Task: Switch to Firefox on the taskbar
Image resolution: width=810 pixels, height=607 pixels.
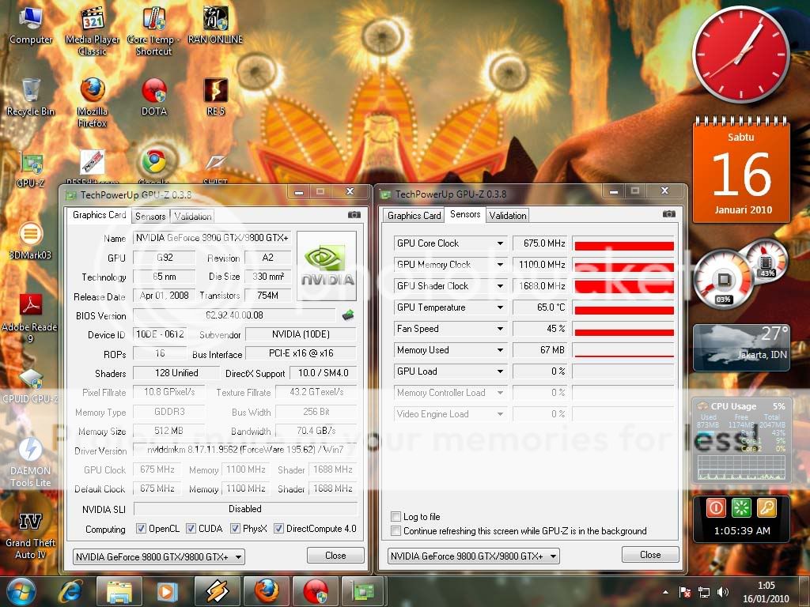Action: click(x=267, y=591)
